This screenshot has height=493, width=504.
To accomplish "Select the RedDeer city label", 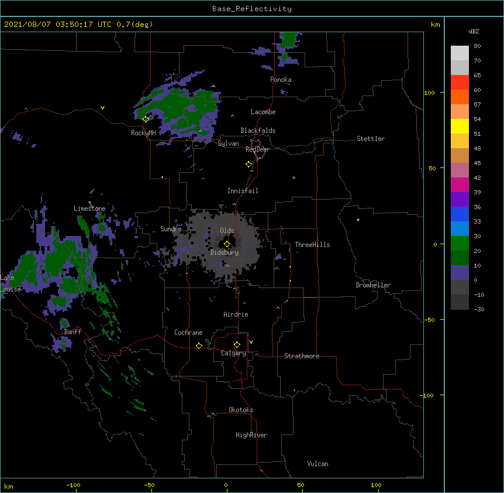I will tap(257, 149).
